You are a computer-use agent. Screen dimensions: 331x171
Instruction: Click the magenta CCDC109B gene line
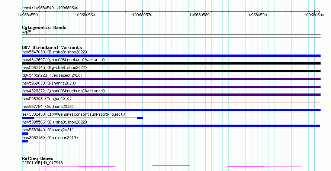171,167
